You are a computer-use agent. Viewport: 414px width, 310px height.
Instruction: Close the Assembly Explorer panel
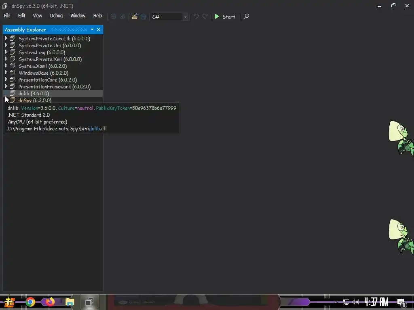tap(99, 29)
